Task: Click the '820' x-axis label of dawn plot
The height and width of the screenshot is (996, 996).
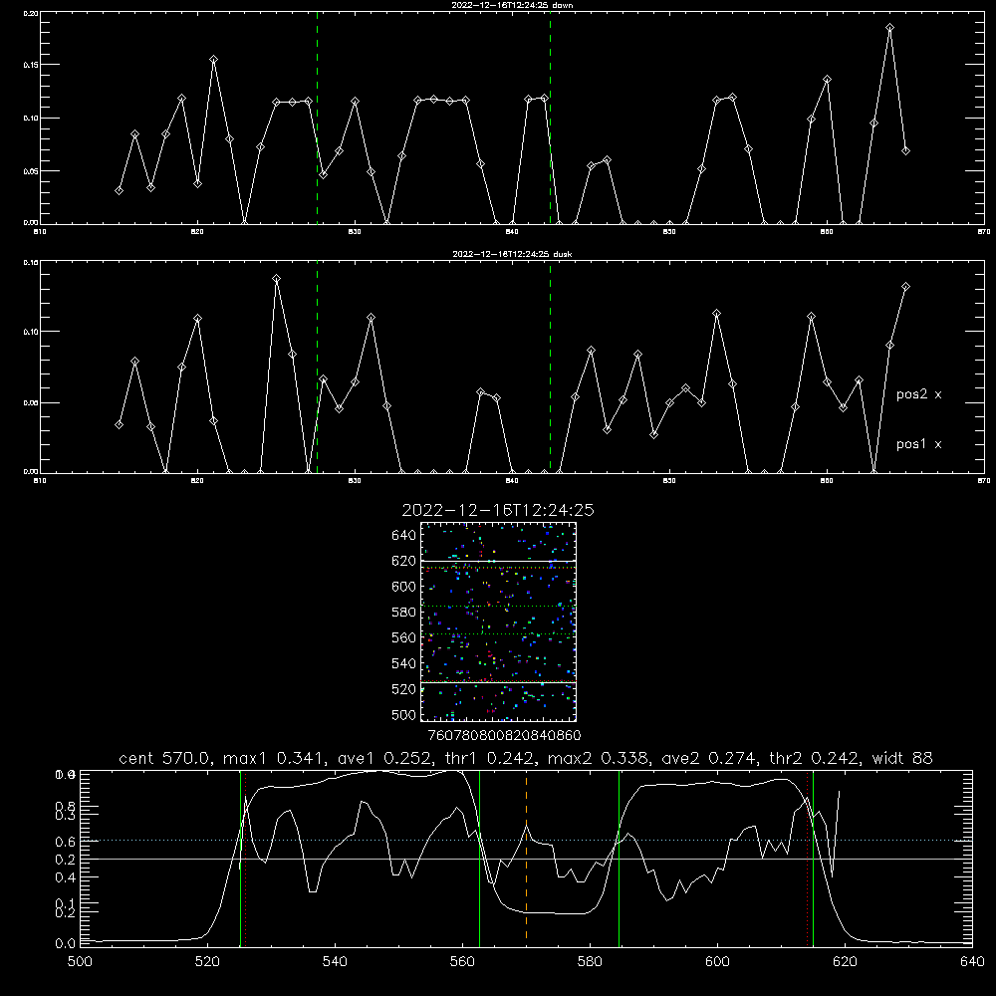Action: [x=197, y=232]
